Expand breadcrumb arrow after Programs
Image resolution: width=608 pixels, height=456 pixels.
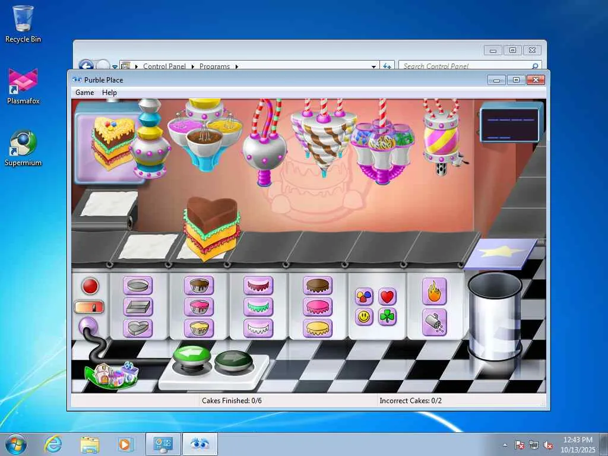[236, 66]
